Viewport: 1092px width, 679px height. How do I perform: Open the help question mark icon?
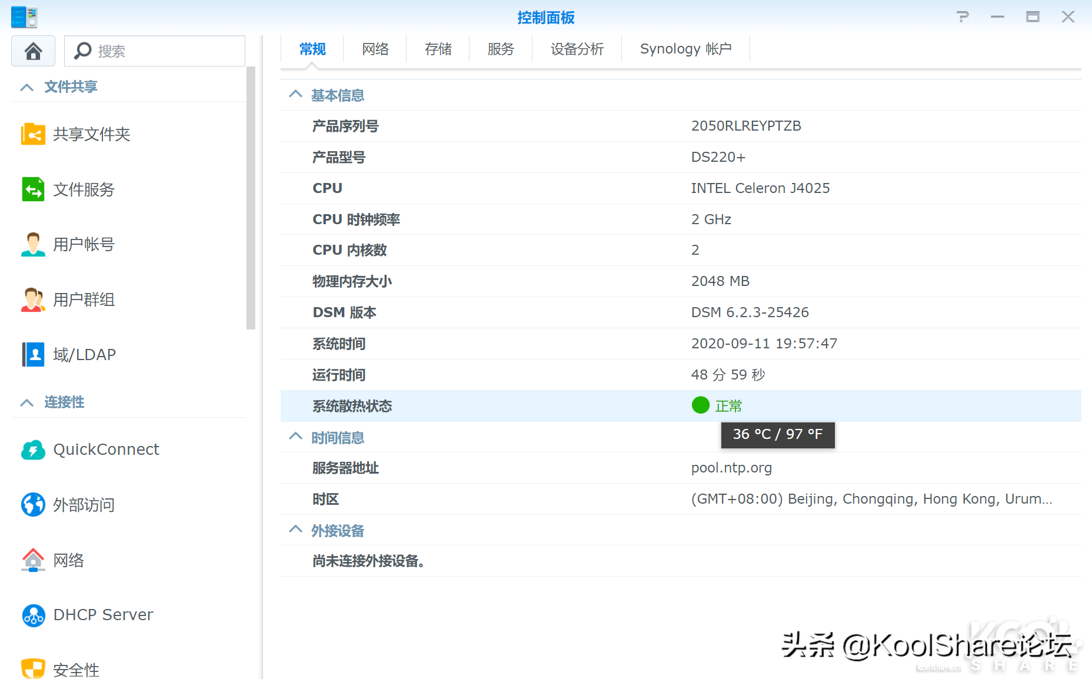(x=963, y=17)
